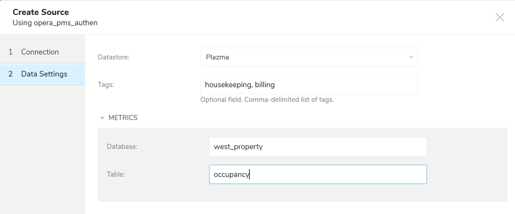Click step number 2 beside Data Settings
Viewport: 515px width, 214px height.
11,74
